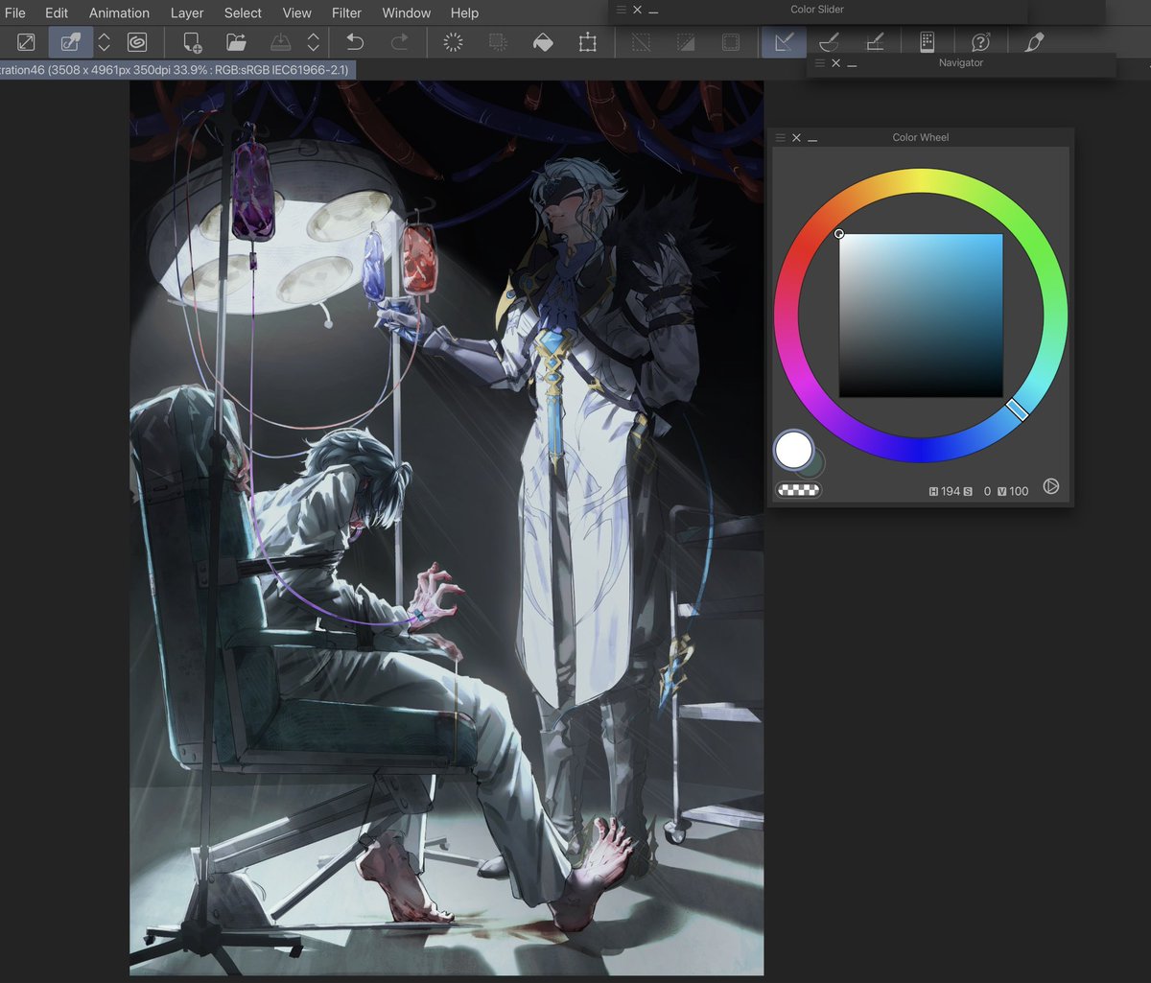Click the square's color picker circle marker

839,234
